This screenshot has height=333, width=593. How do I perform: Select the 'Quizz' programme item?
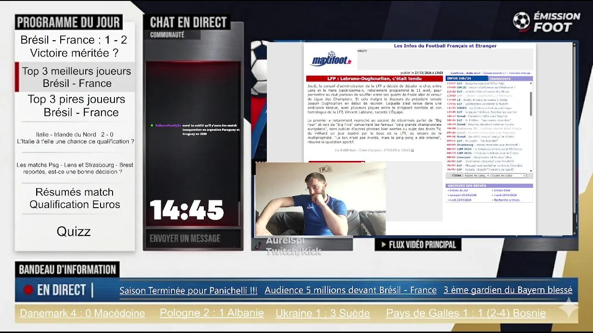74,231
